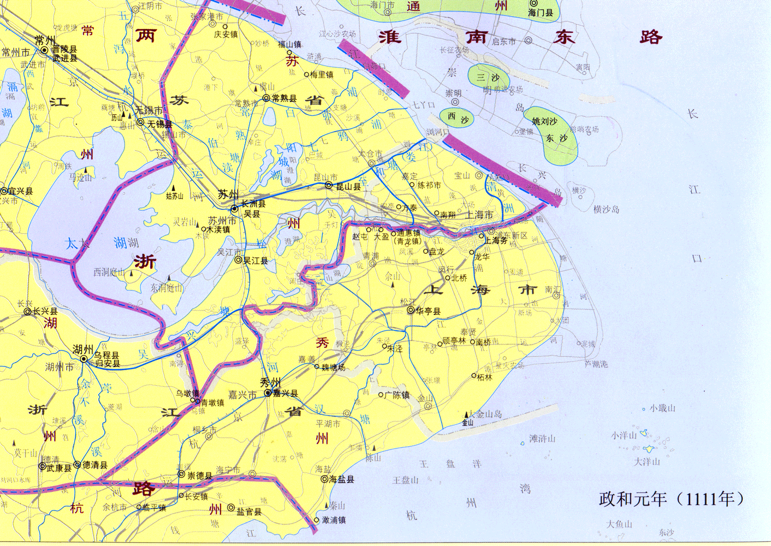Select the '王盘山' island label
This screenshot has height=546, width=771.
coord(406,480)
